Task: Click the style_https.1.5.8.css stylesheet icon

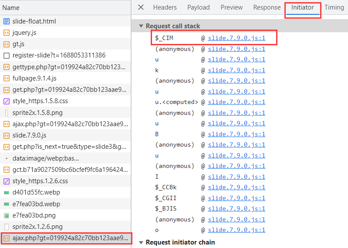Action: [x=7, y=101]
